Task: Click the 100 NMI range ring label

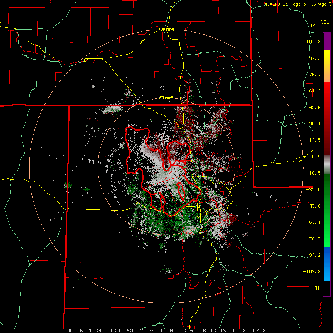Action: 166,29
